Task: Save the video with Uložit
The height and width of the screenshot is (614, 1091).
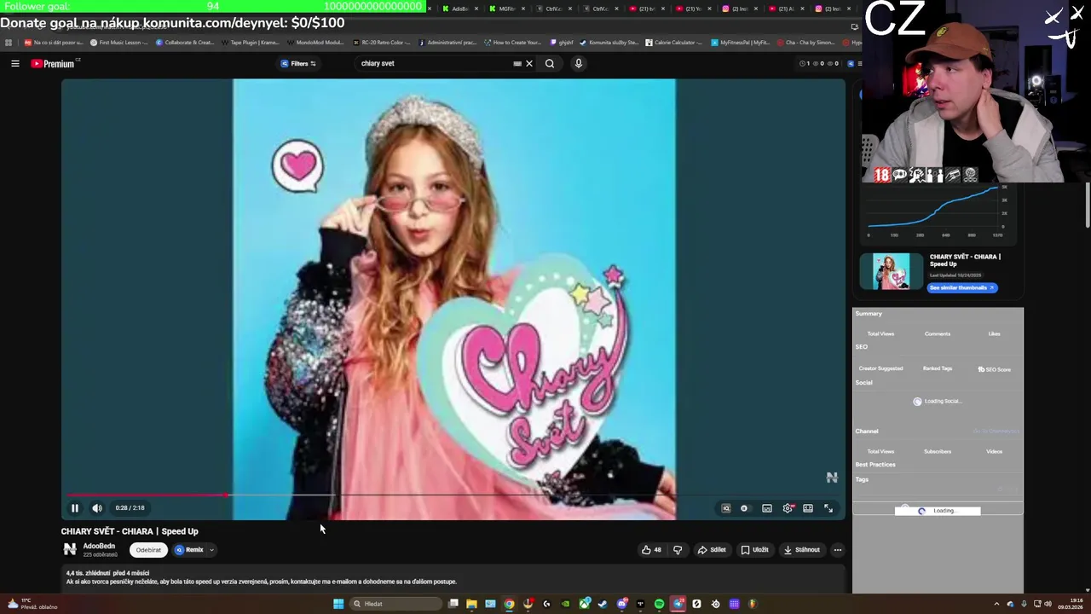Action: (x=754, y=550)
